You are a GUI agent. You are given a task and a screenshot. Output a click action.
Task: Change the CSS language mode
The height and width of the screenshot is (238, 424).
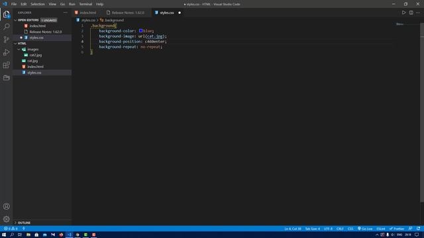click(350, 229)
